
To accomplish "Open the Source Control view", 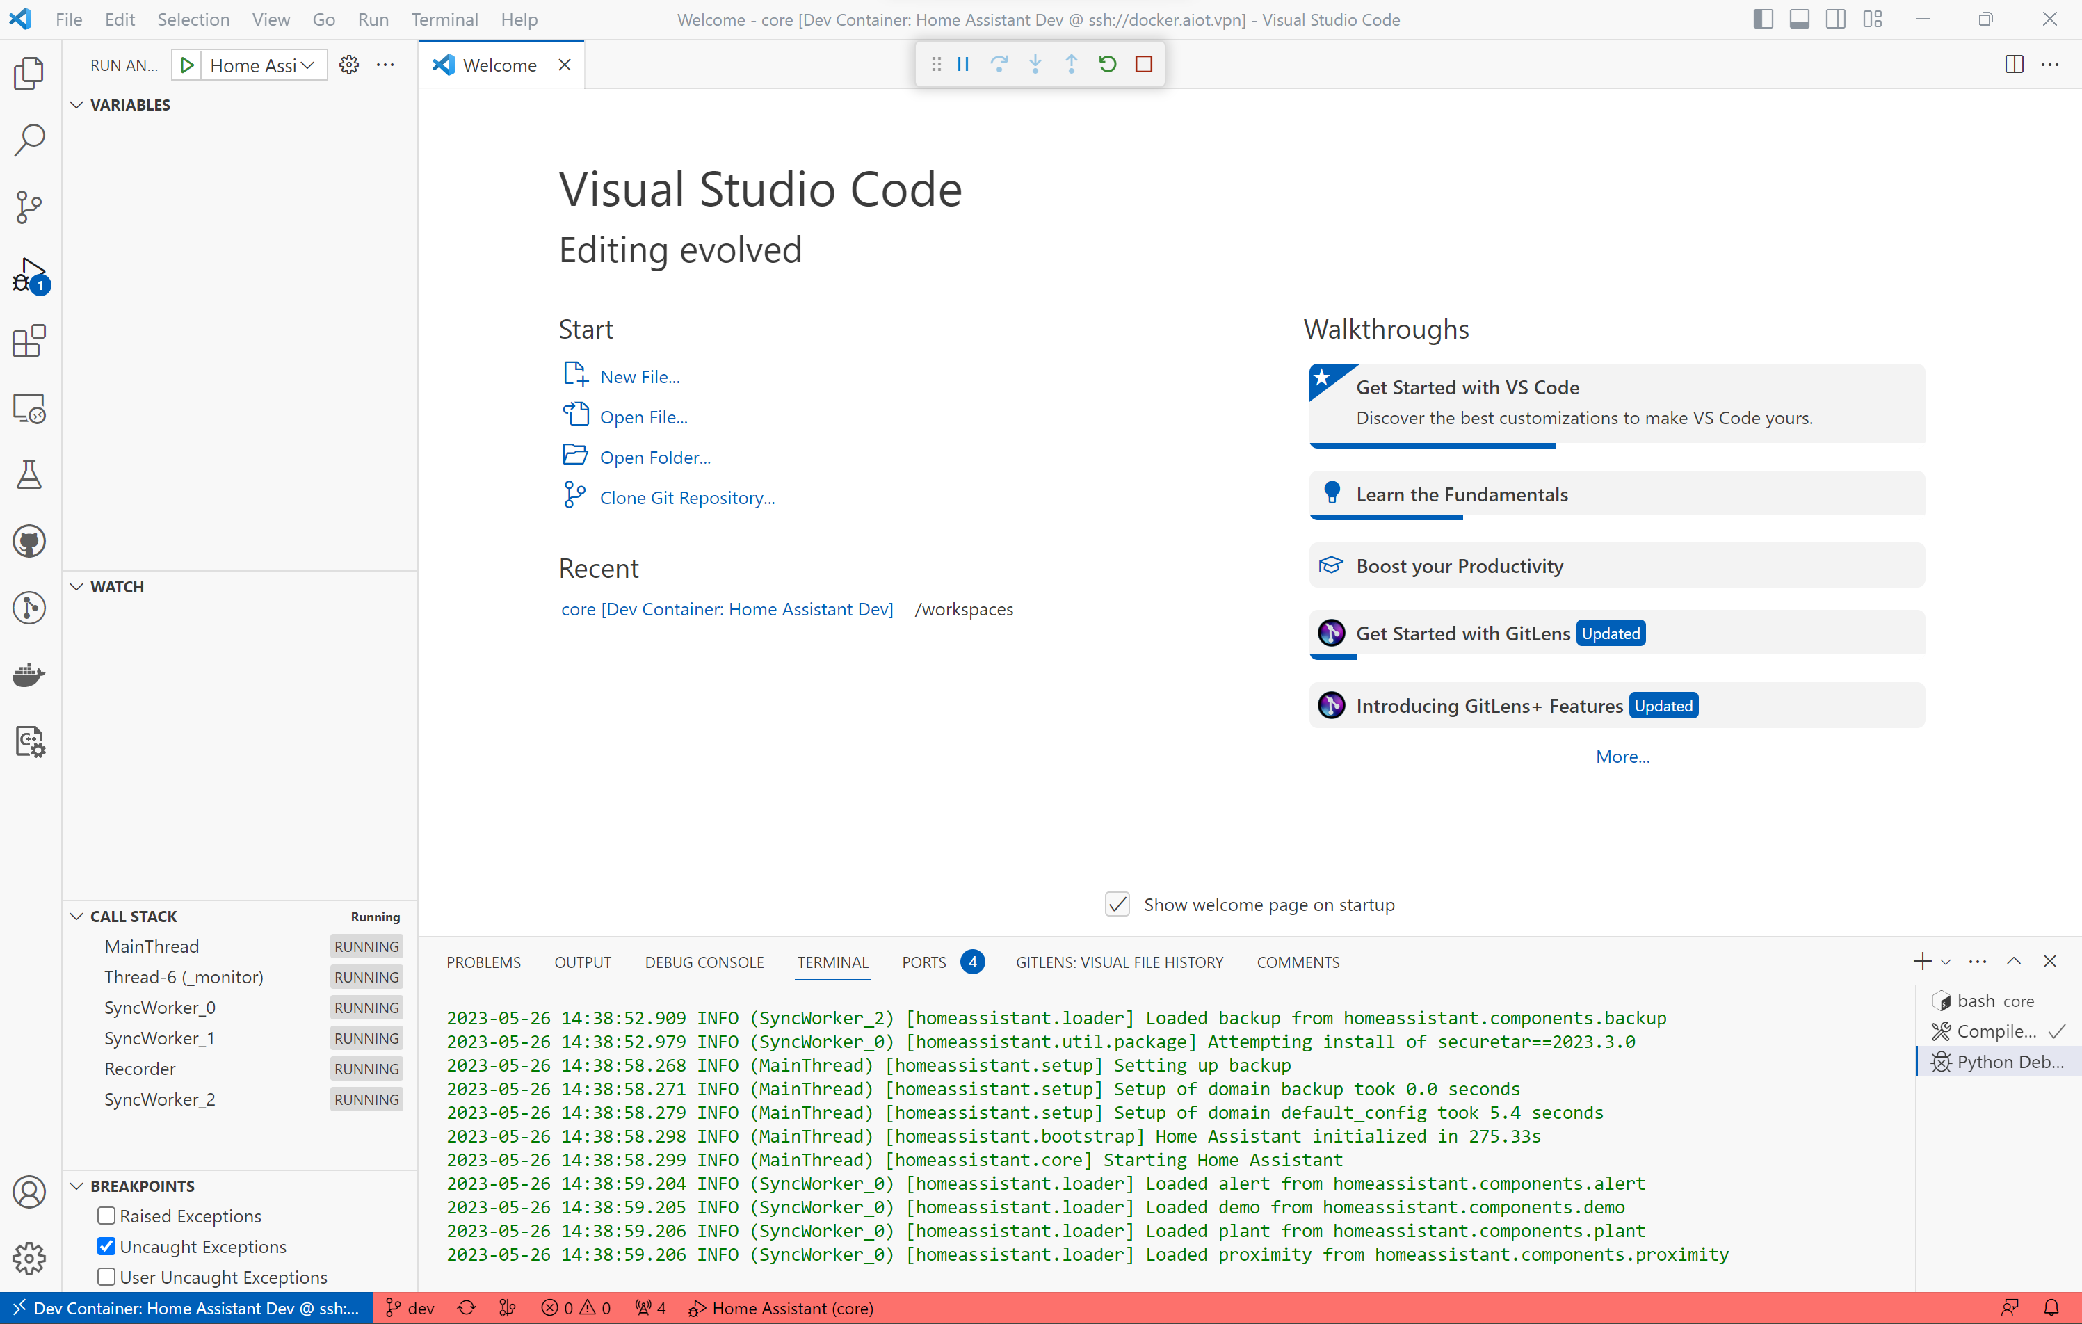I will (x=29, y=207).
